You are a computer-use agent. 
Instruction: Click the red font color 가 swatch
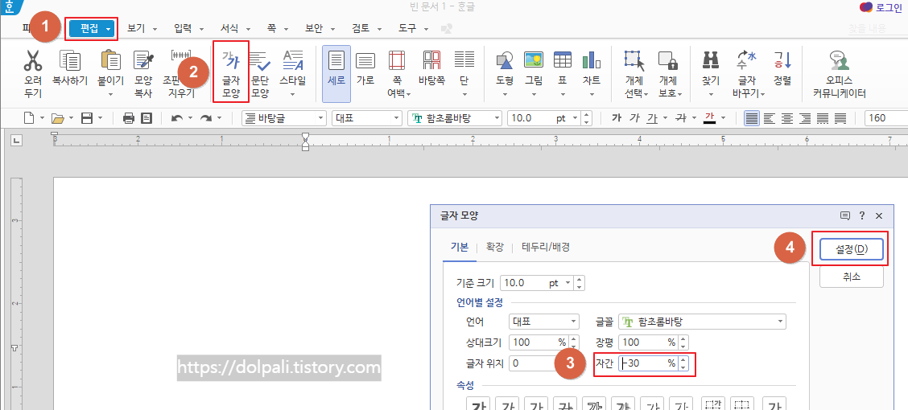[709, 118]
